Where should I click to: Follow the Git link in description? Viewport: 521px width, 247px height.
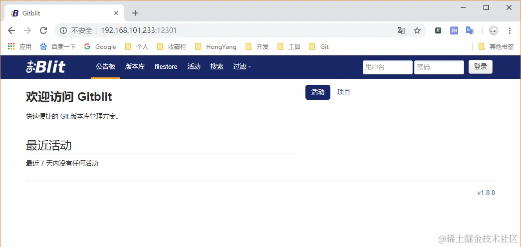coord(64,117)
